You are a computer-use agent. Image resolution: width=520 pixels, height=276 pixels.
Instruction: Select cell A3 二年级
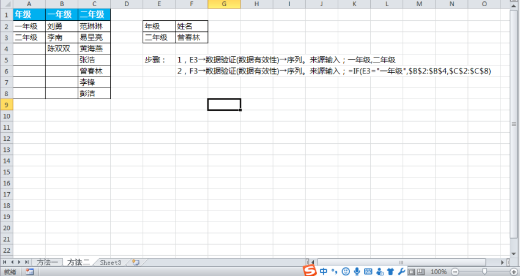(29, 37)
